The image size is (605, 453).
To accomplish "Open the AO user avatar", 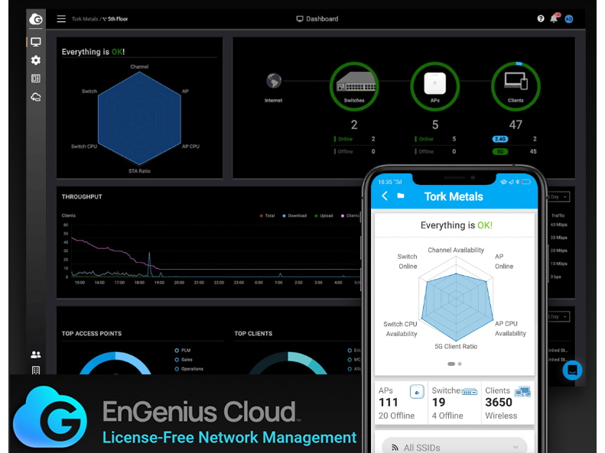I will tap(569, 19).
